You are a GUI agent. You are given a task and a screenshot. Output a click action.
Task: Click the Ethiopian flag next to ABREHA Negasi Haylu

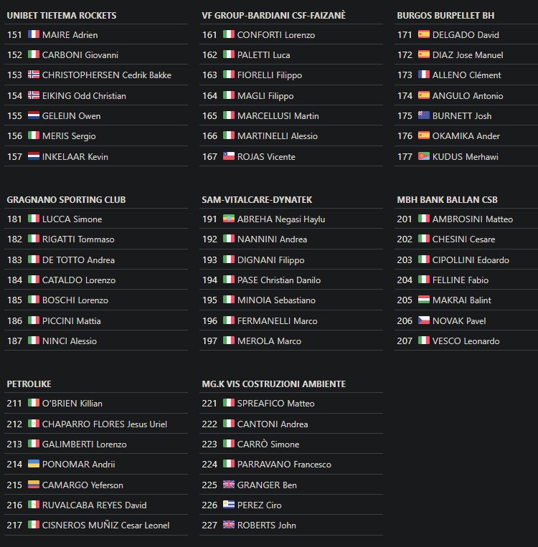(x=229, y=219)
